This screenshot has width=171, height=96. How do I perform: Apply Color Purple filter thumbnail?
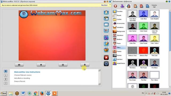[143, 38]
